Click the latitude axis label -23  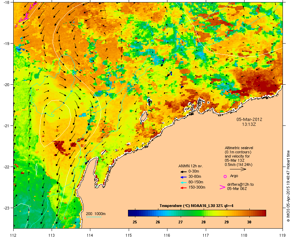coord(6,208)
